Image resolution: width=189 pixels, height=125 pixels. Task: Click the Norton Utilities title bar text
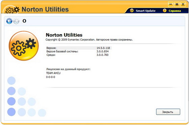pyautogui.click(x=45, y=9)
